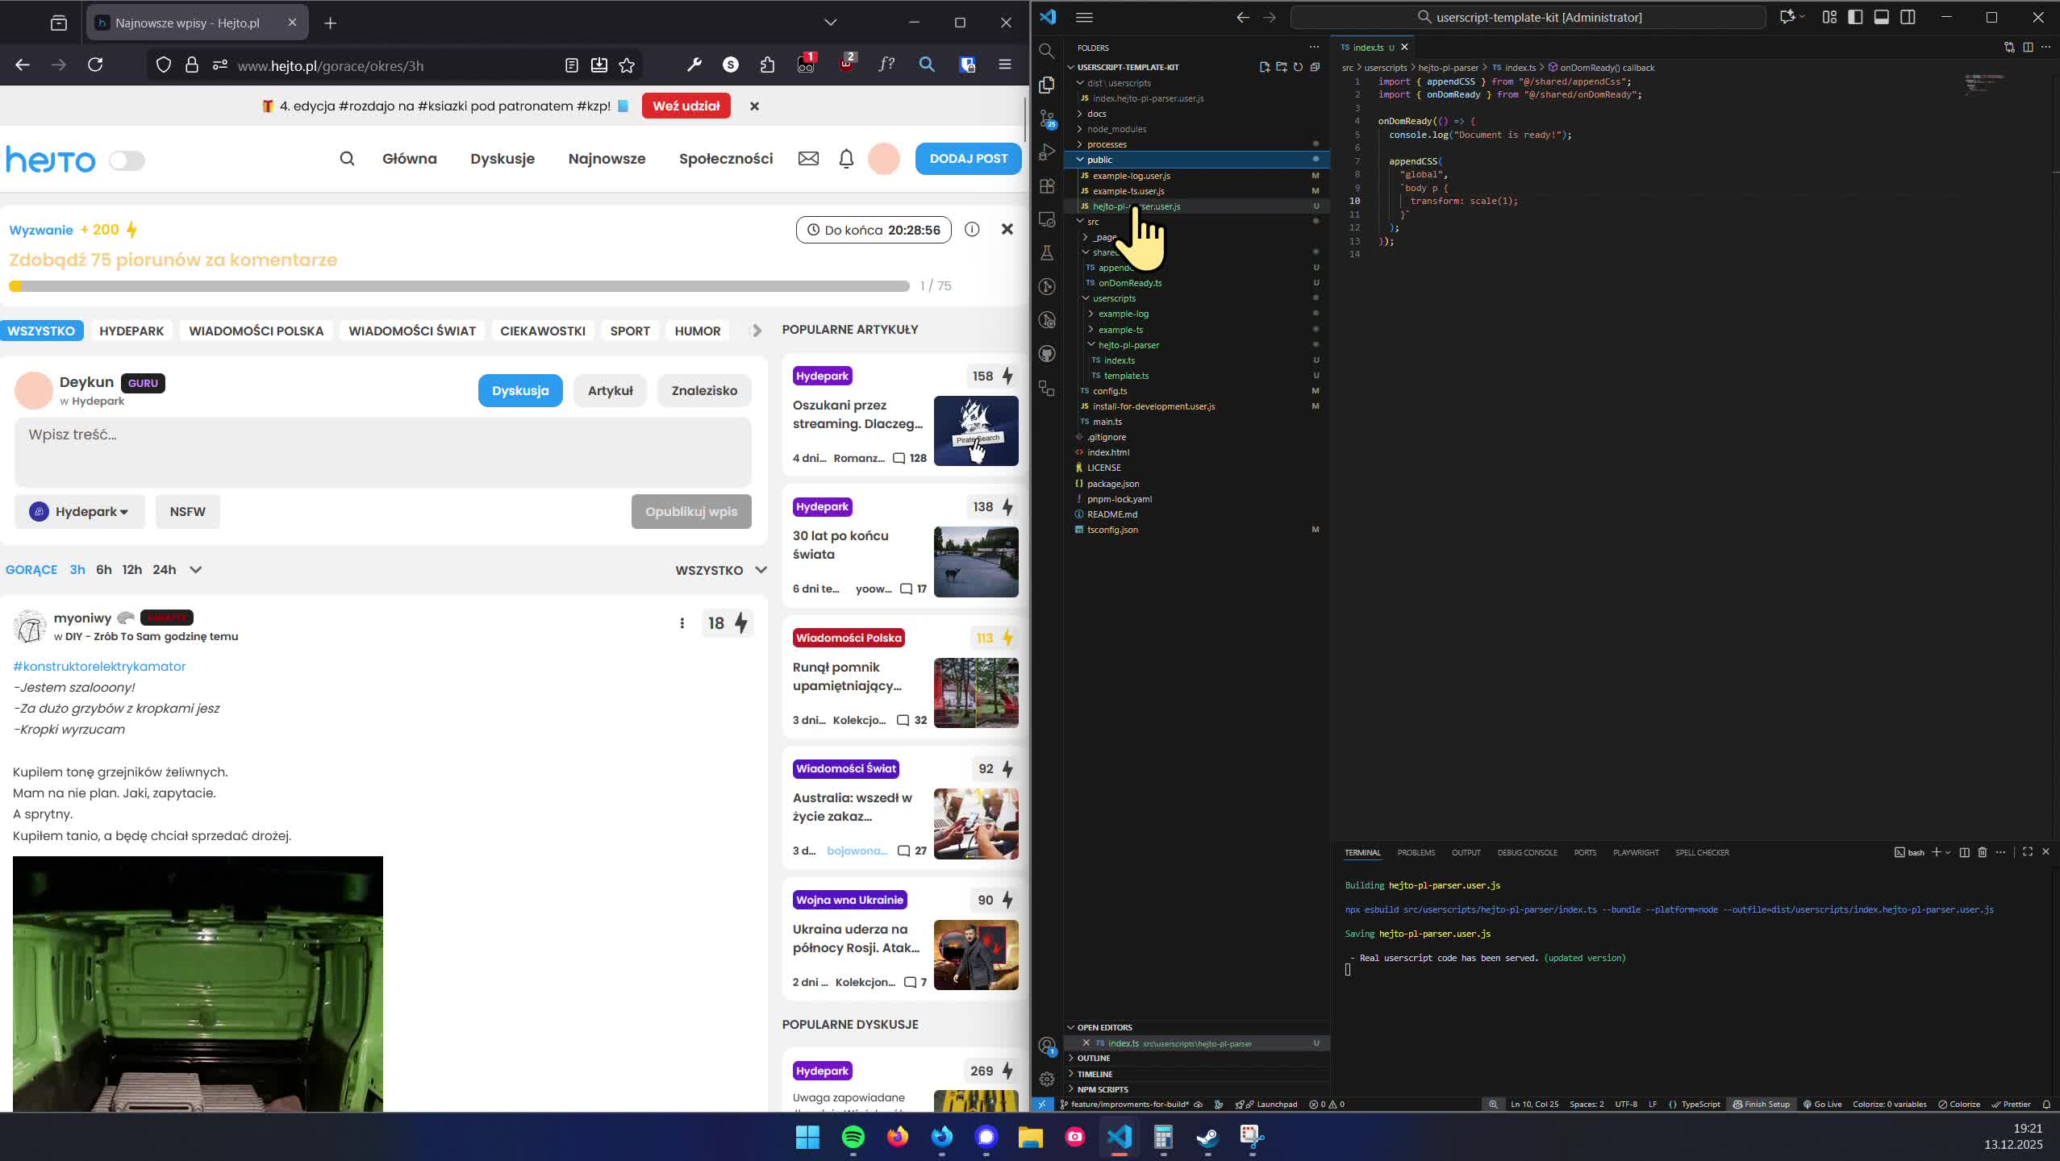This screenshot has width=2060, height=1161.
Task: Open the Hydepark community dropdown
Action: click(x=80, y=511)
